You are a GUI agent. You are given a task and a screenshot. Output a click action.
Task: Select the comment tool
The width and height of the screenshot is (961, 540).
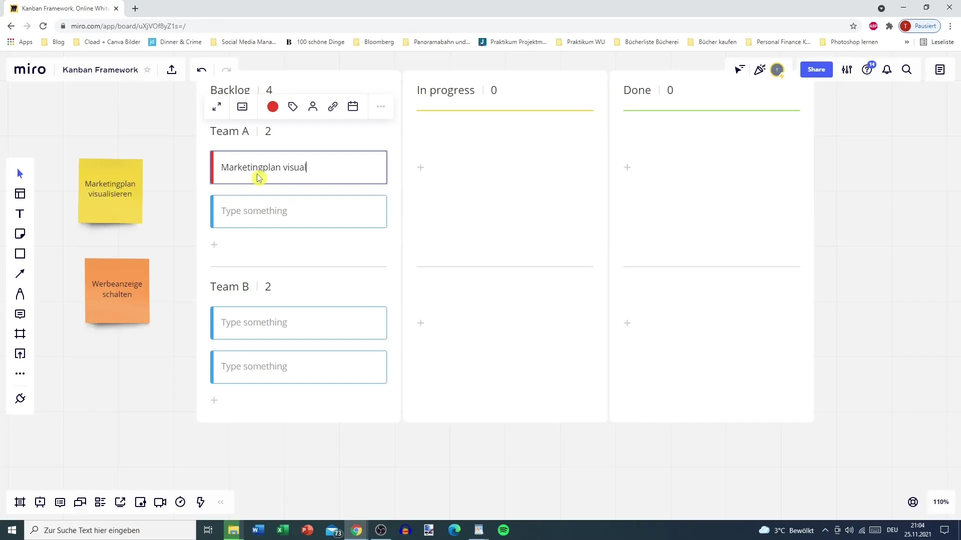[19, 313]
